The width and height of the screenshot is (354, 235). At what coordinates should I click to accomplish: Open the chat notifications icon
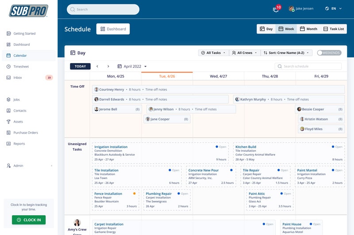click(x=276, y=9)
